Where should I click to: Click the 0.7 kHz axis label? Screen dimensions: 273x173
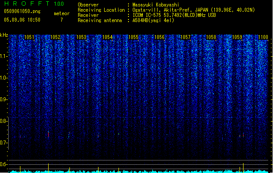(4, 143)
